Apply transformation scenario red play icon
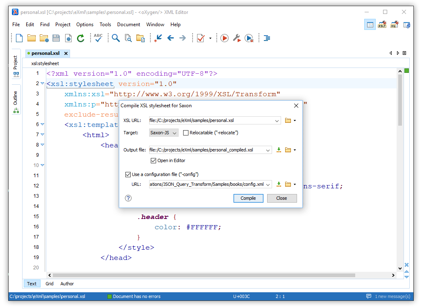Screen dimensions: 422x307 (225, 38)
